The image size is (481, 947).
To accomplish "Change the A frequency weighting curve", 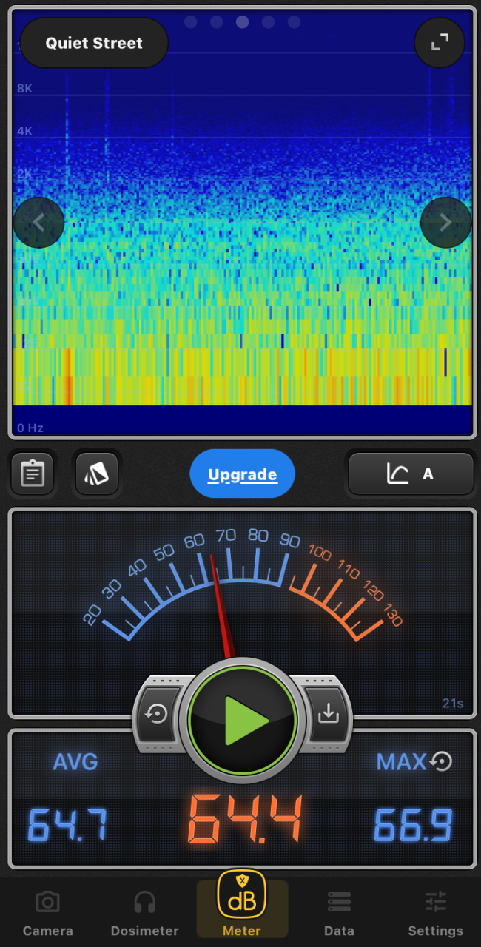I will click(411, 473).
